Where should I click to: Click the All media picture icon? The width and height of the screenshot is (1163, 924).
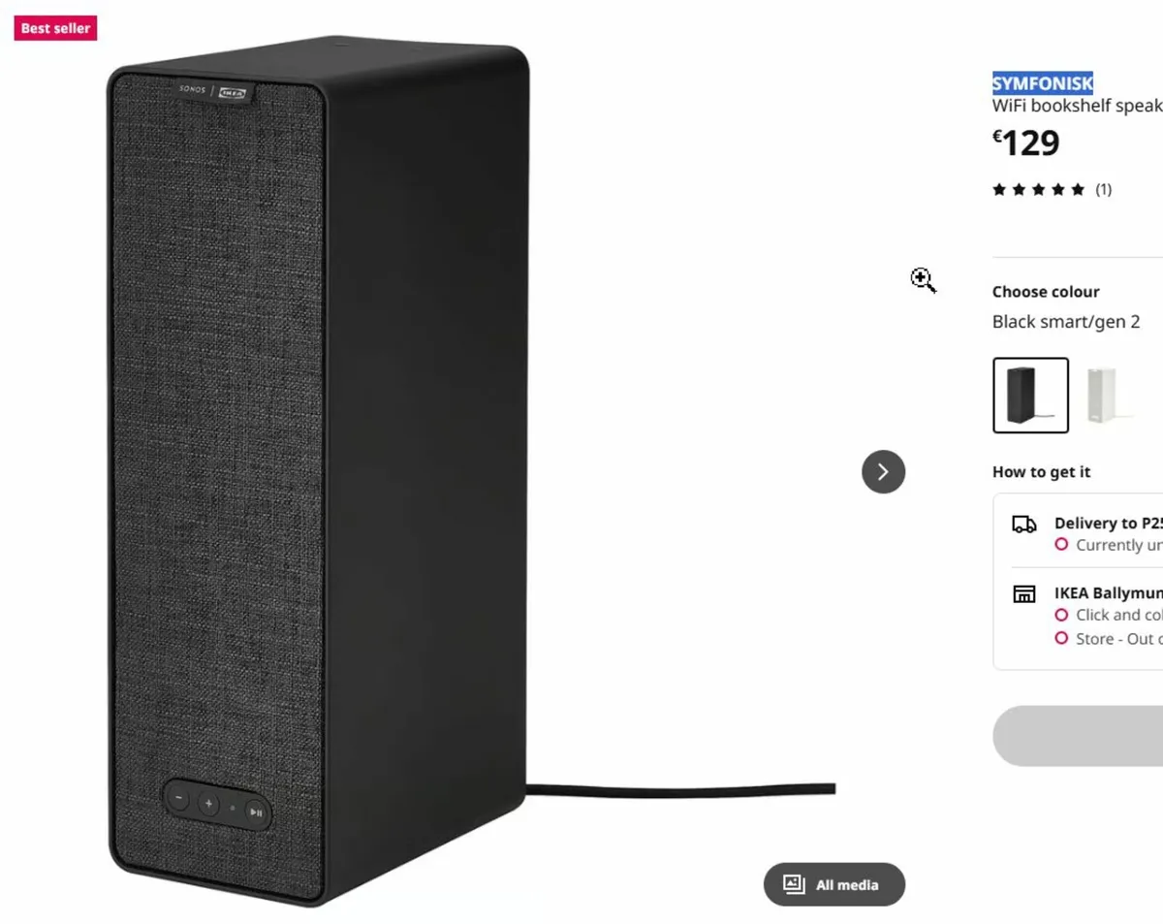tap(794, 884)
